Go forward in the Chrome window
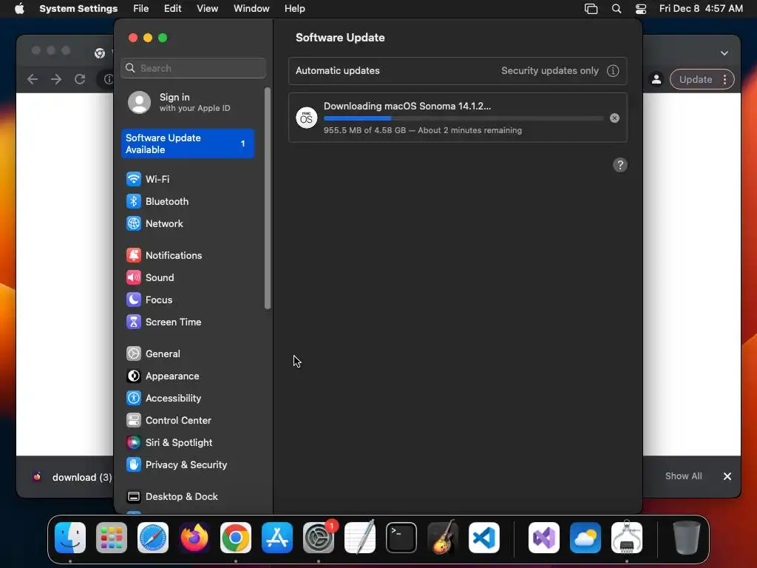The image size is (757, 568). tap(56, 79)
